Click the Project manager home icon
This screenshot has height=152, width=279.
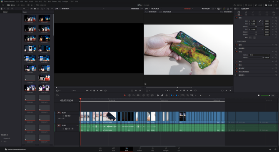tap(270, 150)
